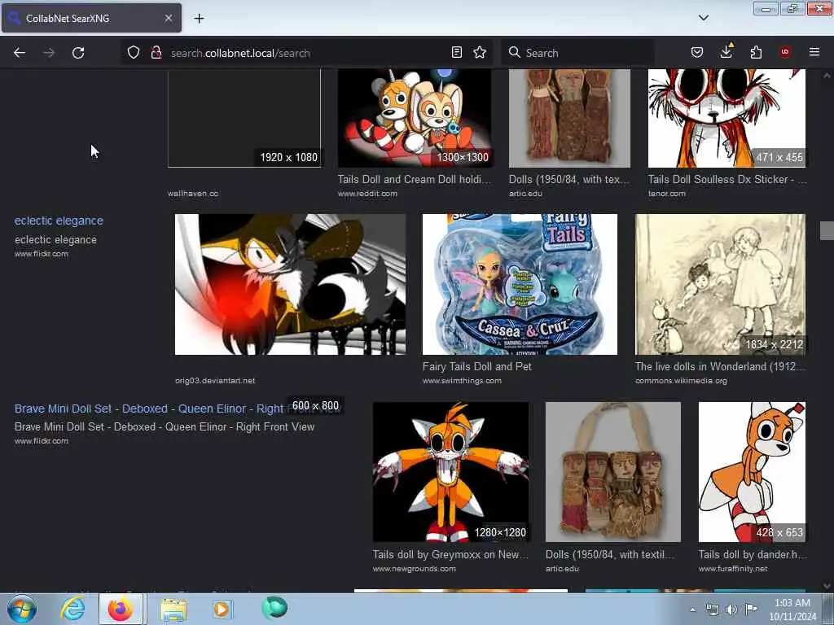Click Fairy Tails Doll and Pet caption

click(477, 367)
